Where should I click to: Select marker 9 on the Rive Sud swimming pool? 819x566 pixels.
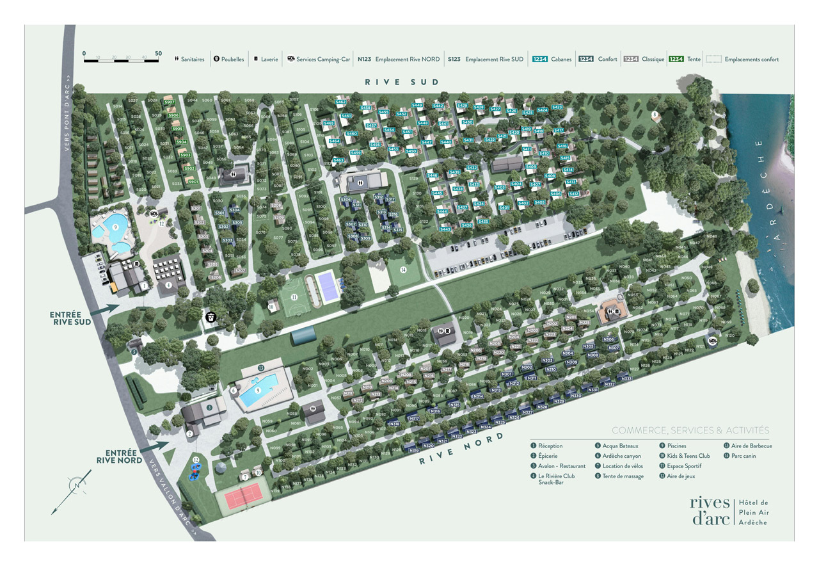click(116, 227)
